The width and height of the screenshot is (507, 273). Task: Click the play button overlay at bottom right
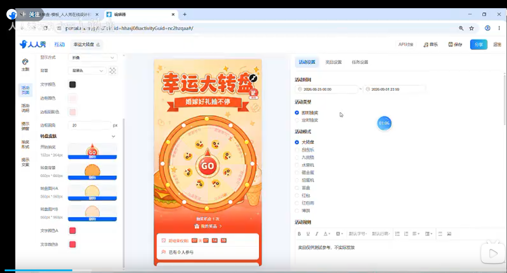click(x=493, y=253)
